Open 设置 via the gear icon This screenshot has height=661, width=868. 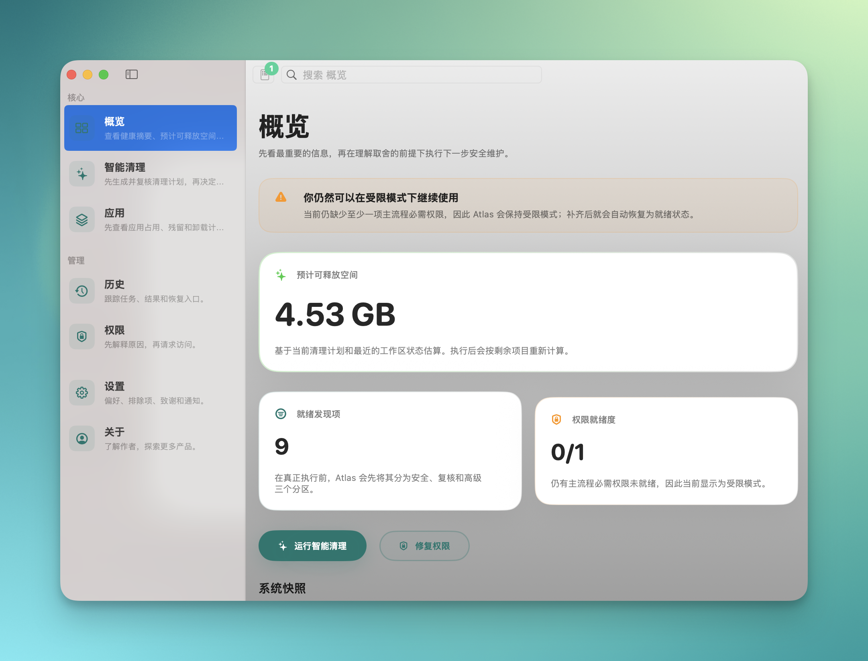pos(82,393)
